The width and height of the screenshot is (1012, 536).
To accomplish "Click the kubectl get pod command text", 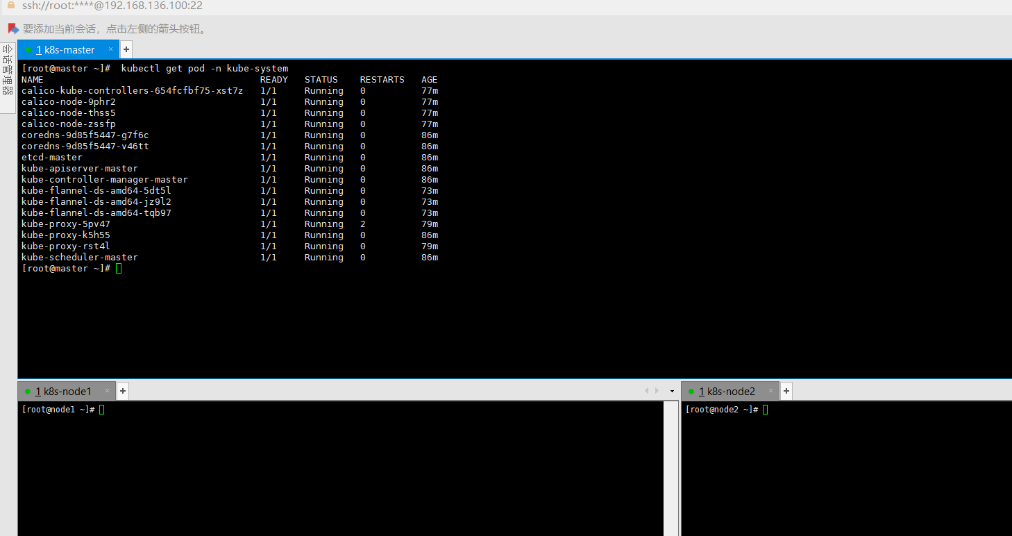I will coord(205,68).
